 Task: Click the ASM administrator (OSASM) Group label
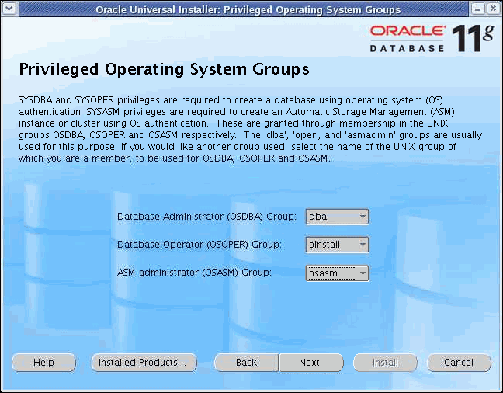194,273
